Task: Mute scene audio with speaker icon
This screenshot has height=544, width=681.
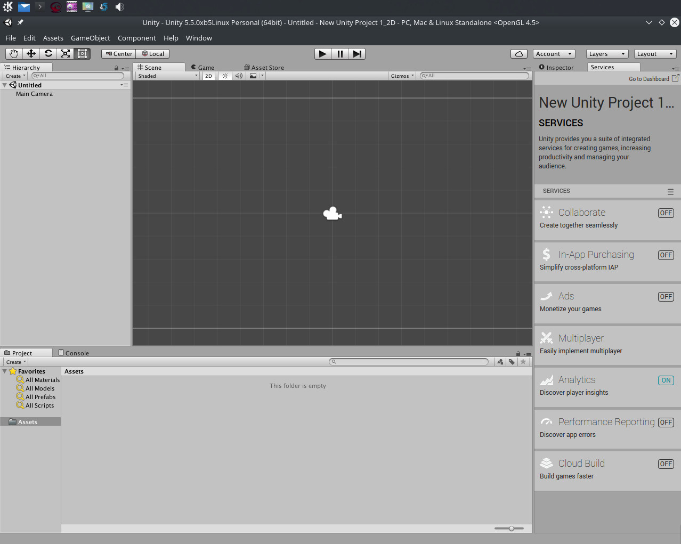Action: (238, 76)
